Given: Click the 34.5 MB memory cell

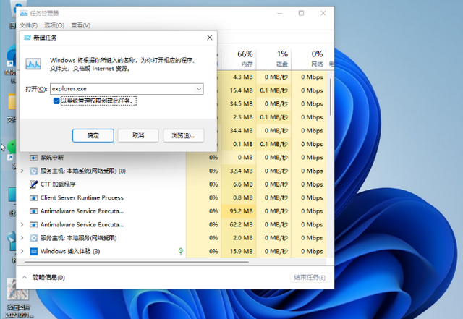Looking at the screenshot, I should click(239, 103).
